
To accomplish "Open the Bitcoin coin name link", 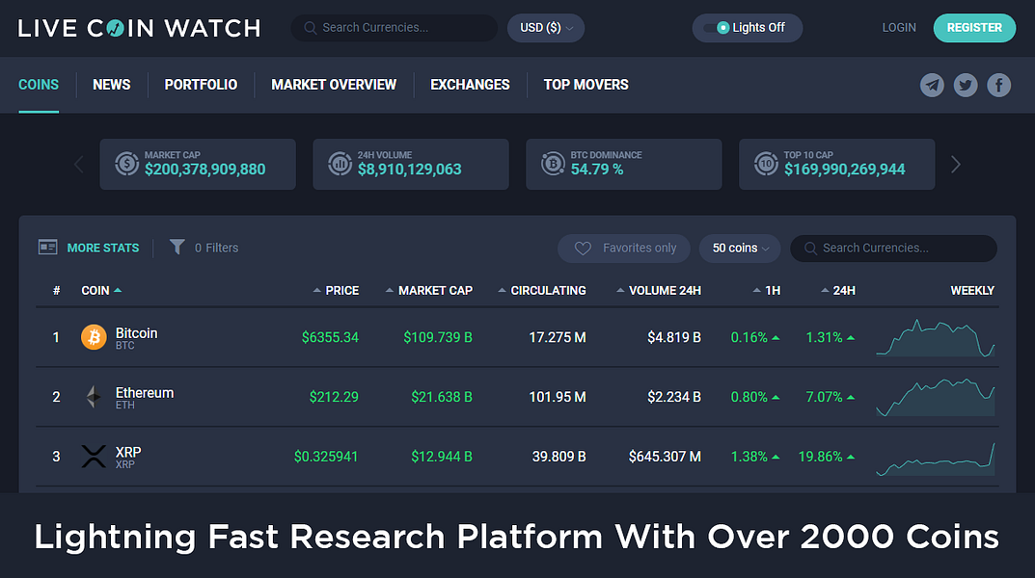I will point(136,333).
